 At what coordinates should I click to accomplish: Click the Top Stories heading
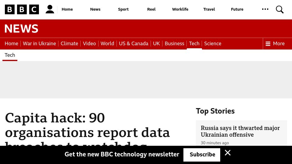pyautogui.click(x=215, y=111)
